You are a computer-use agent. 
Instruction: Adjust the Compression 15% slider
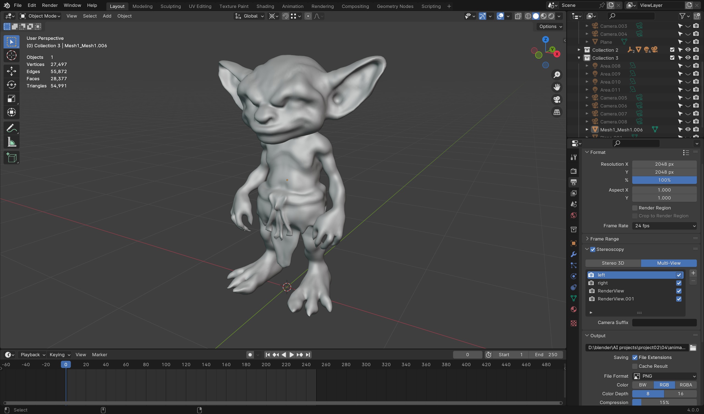[x=664, y=402]
